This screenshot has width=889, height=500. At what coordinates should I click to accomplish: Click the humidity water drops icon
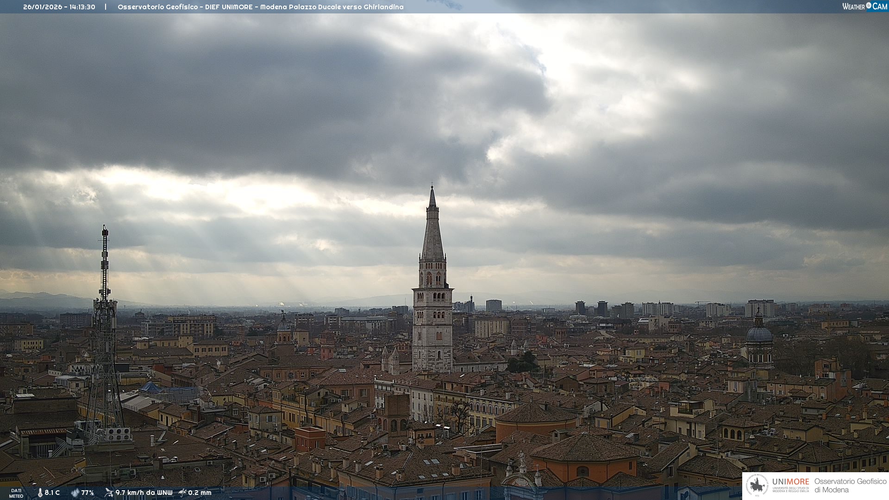75,493
